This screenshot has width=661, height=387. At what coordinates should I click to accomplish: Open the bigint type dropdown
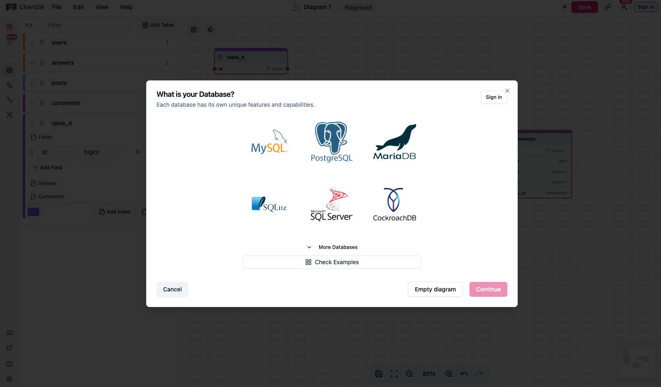pos(99,152)
